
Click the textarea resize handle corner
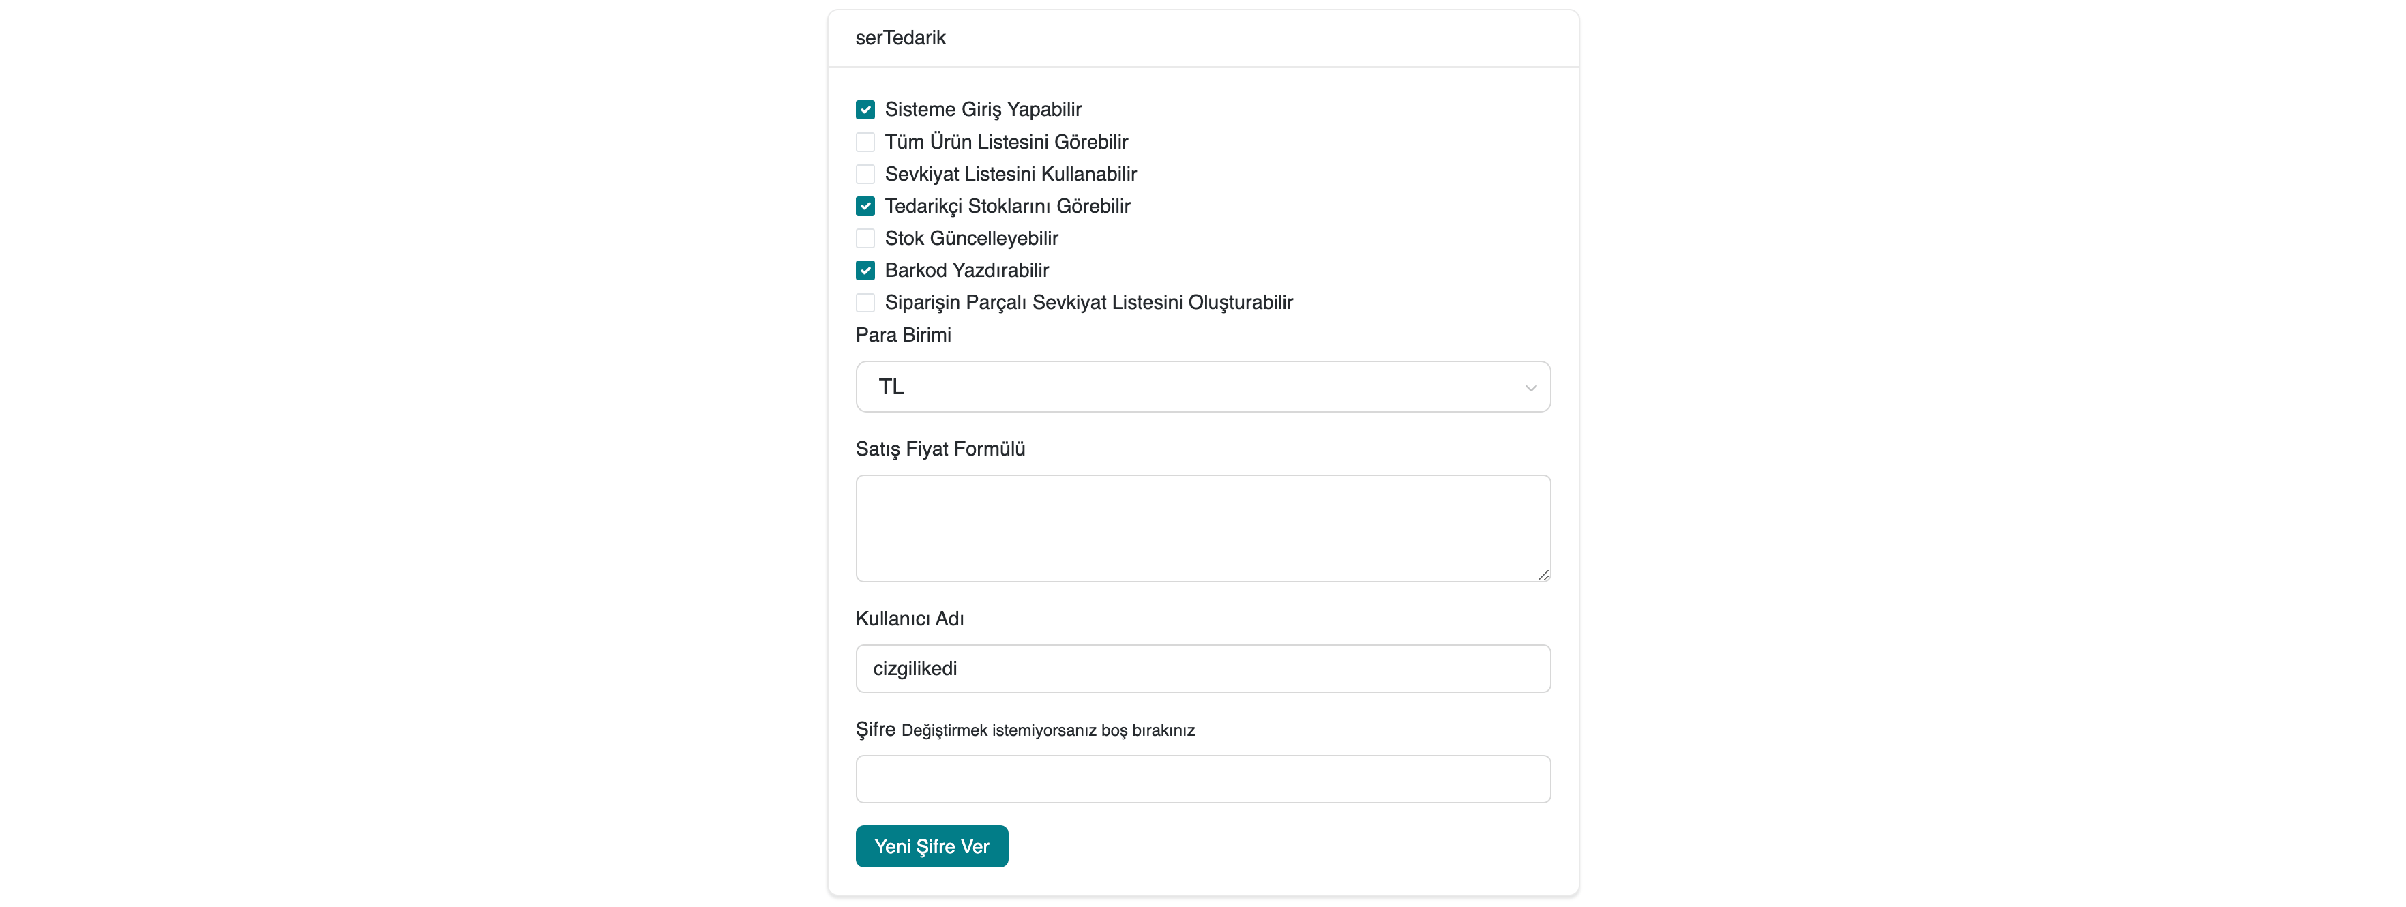pyautogui.click(x=1543, y=576)
